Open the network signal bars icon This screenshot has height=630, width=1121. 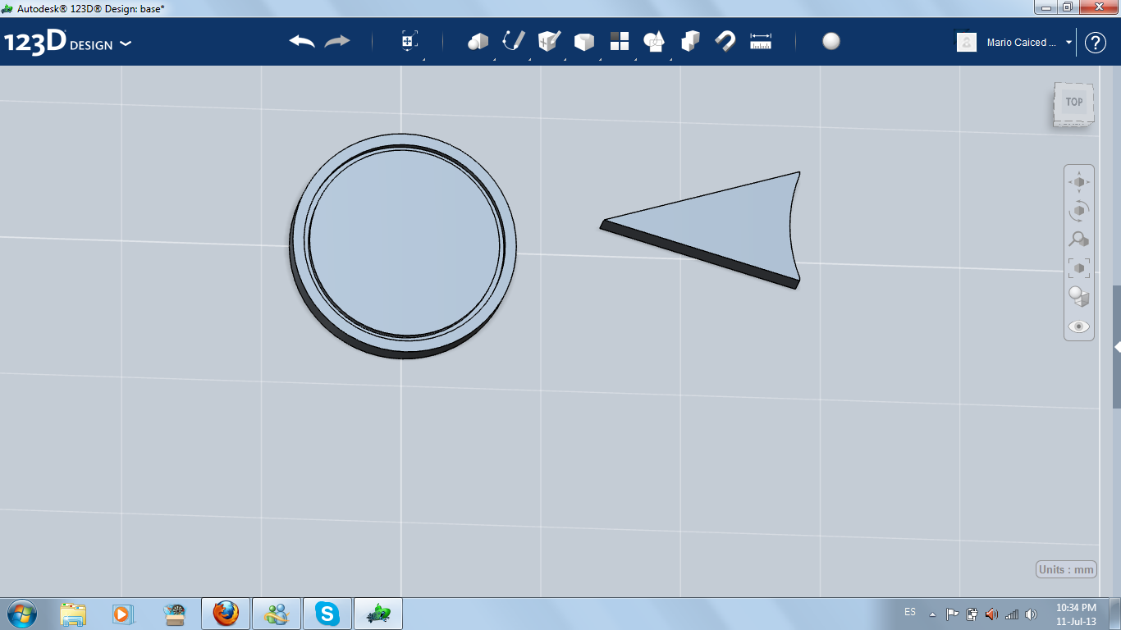(x=1011, y=614)
